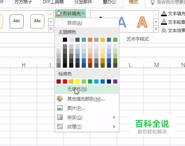Select Picture (图片) fill option
Screen dimensions: 185x146
tap(87, 108)
